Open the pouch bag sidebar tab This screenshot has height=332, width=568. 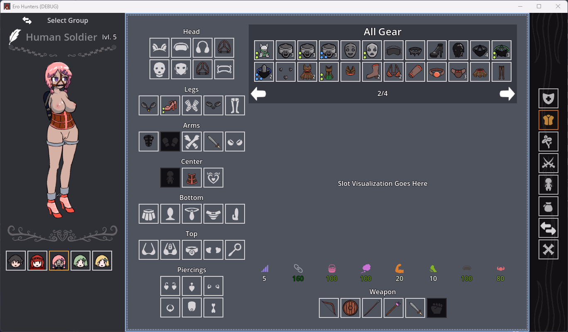(548, 206)
